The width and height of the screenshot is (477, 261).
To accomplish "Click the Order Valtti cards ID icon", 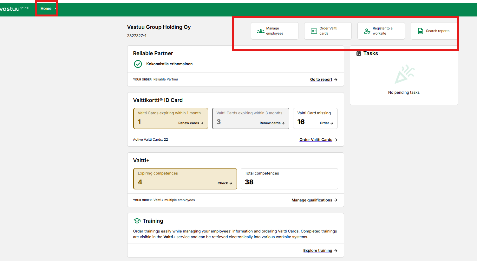I will coord(314,31).
